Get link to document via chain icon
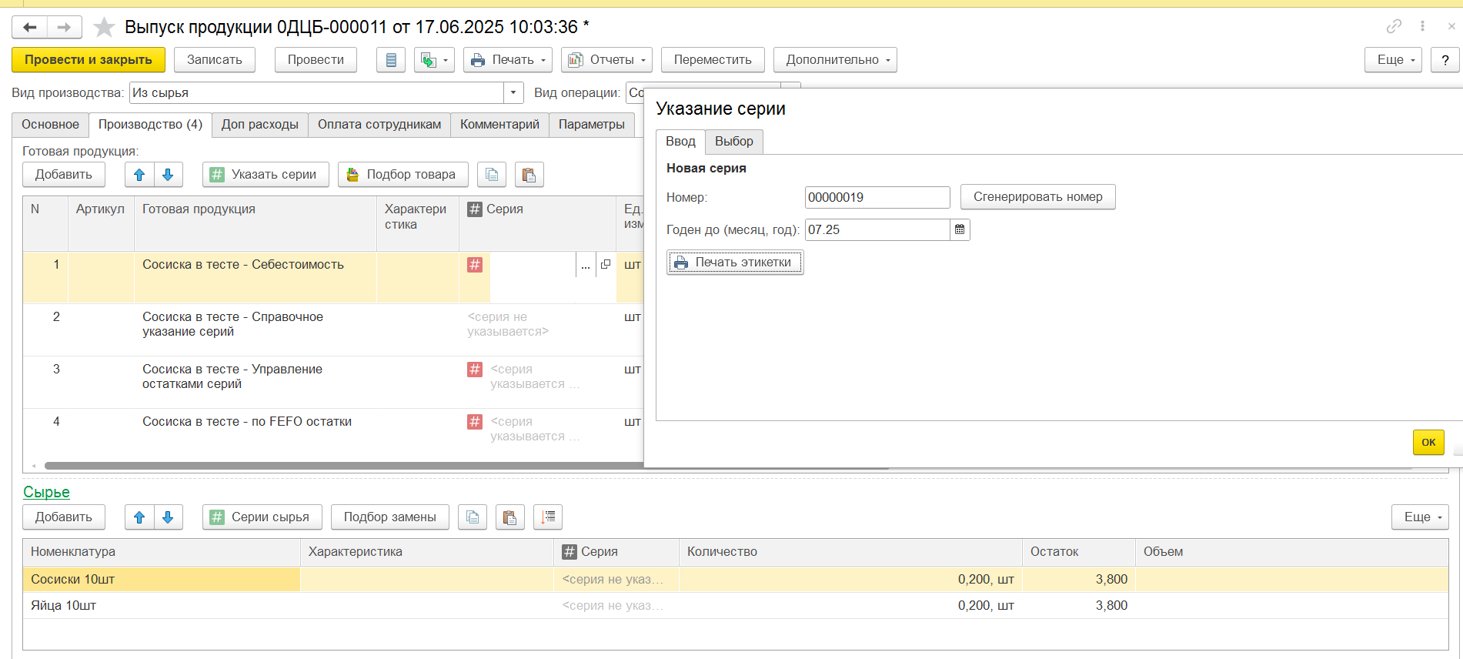 click(1394, 26)
